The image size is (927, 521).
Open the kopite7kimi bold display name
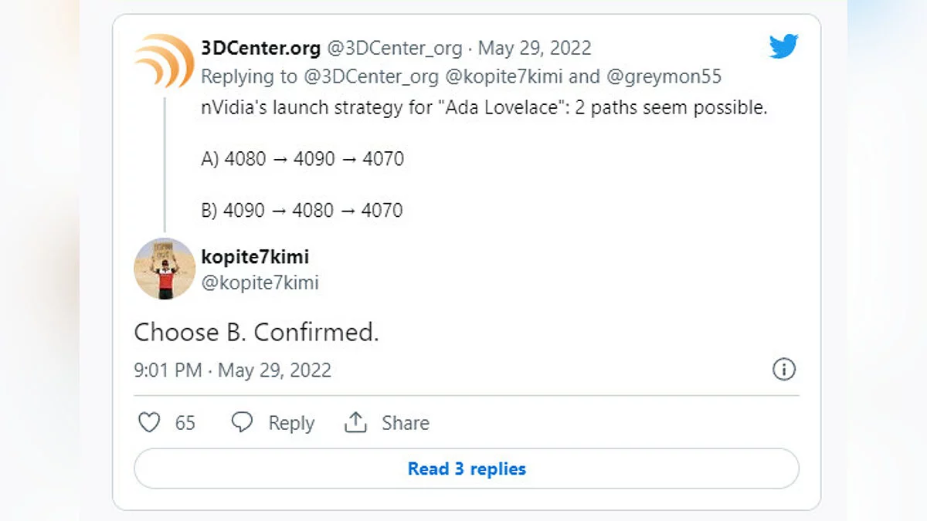click(255, 256)
